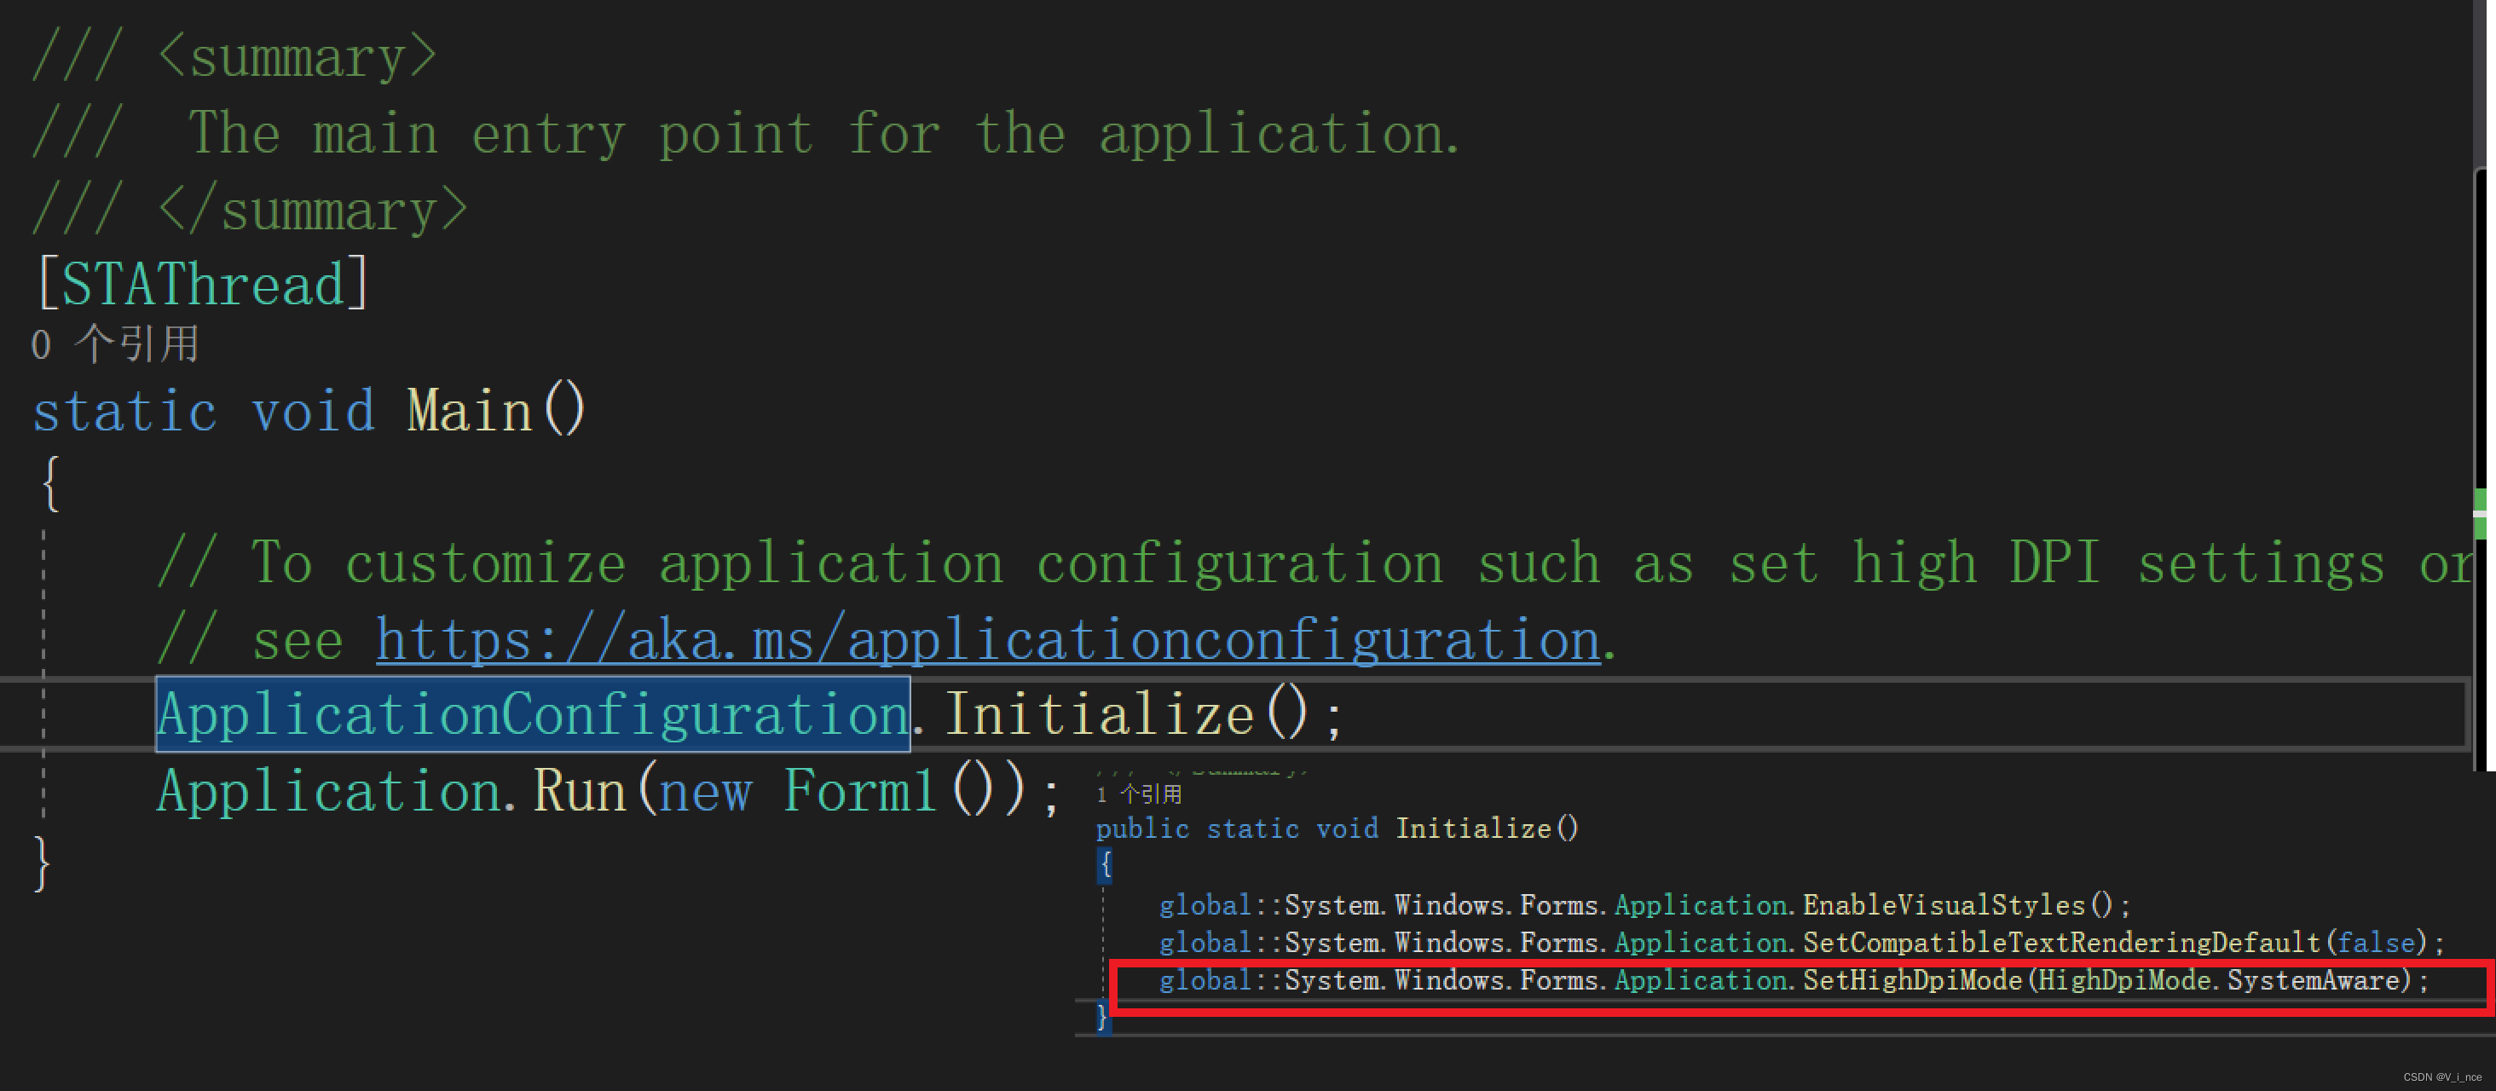
Task: Click the '0 个引用' code lens above Main
Action: pyautogui.click(x=114, y=345)
